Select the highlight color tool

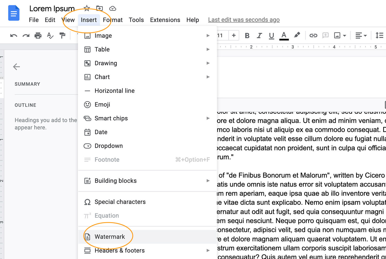point(297,35)
